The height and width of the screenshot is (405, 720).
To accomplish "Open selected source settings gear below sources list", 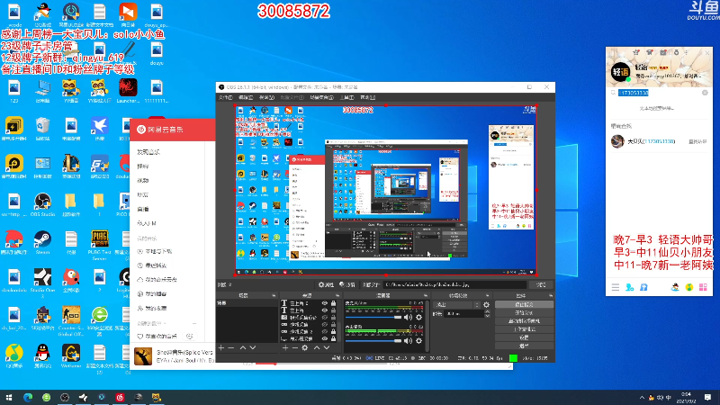I will coord(305,347).
